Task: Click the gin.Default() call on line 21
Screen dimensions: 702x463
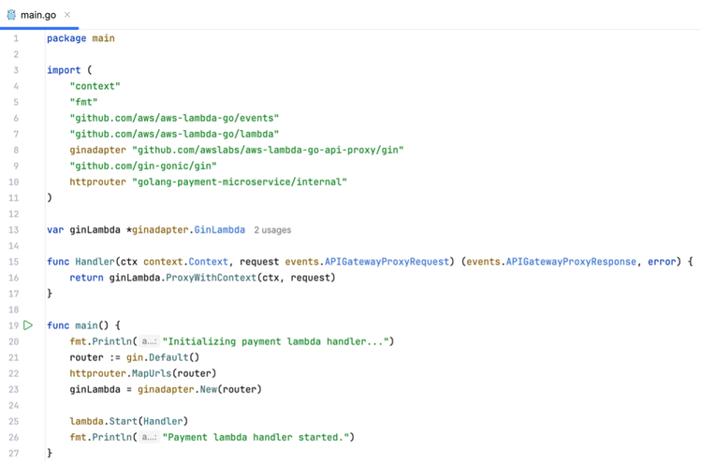Action: (163, 357)
